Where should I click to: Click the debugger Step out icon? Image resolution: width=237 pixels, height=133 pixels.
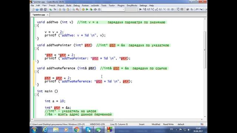click(157, 9)
